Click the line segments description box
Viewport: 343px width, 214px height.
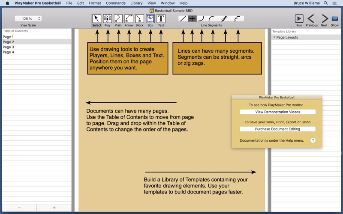click(x=217, y=58)
